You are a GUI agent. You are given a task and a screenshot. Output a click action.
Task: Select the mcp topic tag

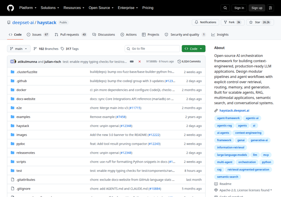266,155
